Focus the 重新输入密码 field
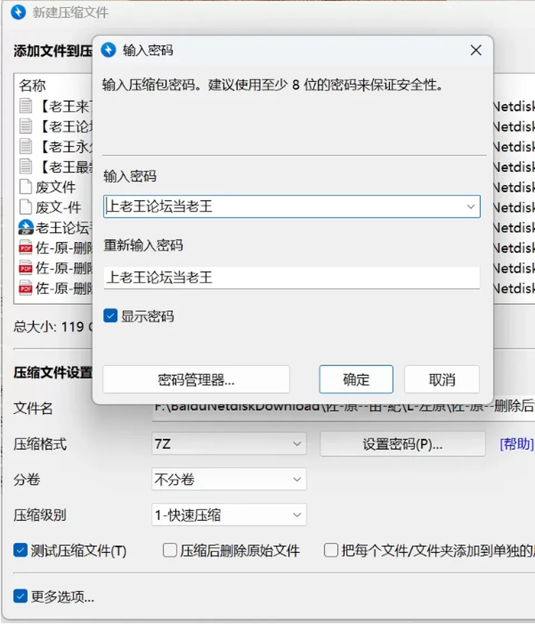 pos(292,277)
